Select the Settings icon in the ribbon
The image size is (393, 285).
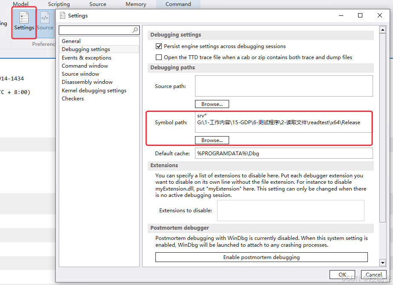pos(24,21)
